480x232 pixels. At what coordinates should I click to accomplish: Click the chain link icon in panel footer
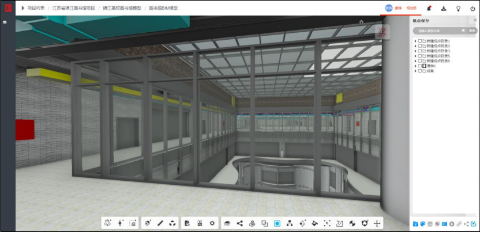459,224
